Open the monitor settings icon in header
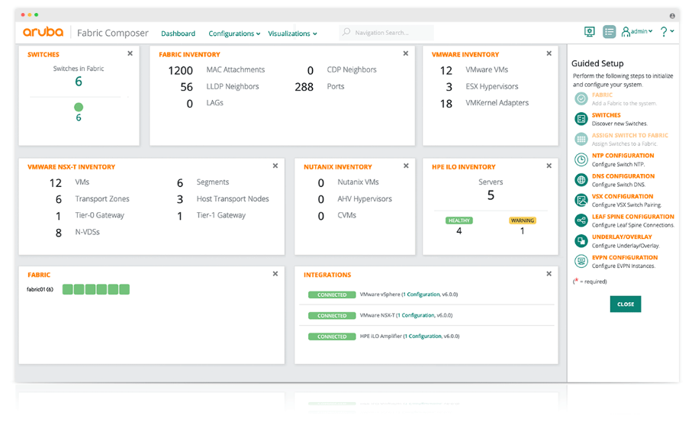Viewport: 695px width, 422px height. pyautogui.click(x=589, y=32)
